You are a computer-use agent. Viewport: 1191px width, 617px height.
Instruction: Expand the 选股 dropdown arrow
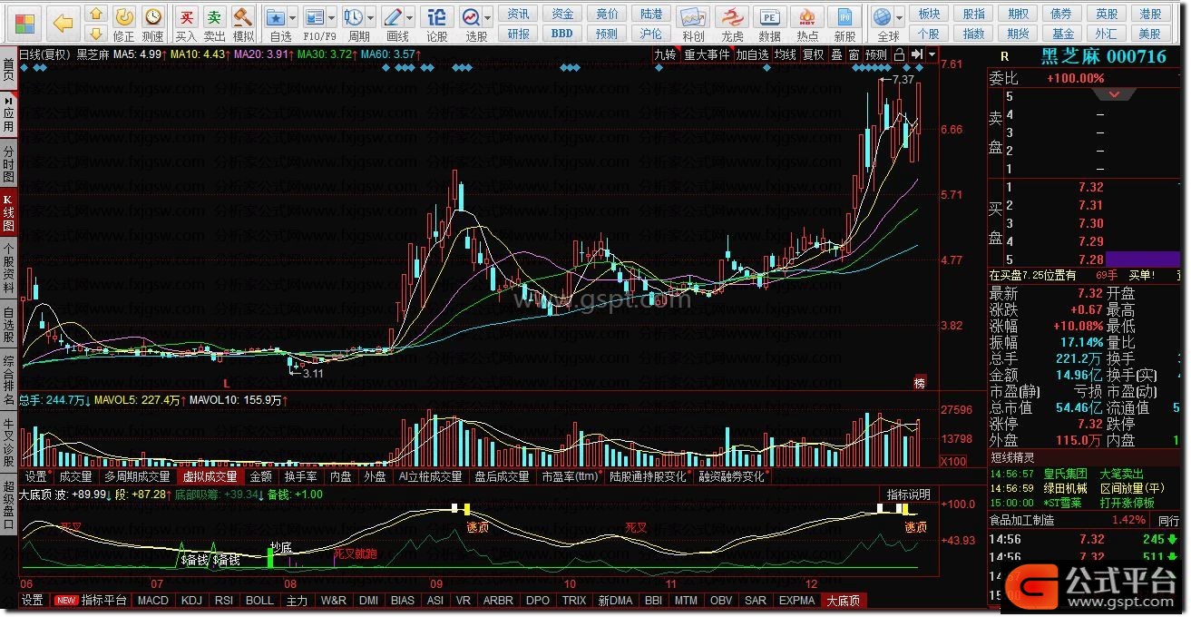pos(488,17)
